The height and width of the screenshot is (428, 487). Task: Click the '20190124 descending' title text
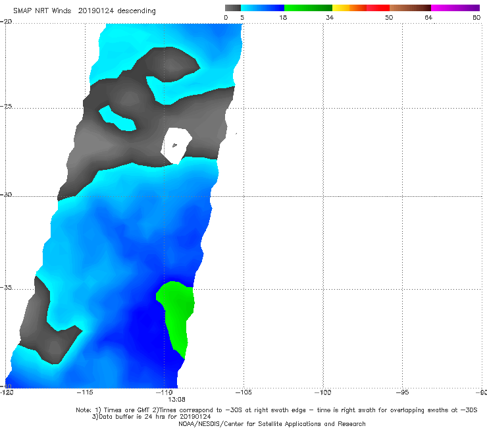click(x=116, y=11)
